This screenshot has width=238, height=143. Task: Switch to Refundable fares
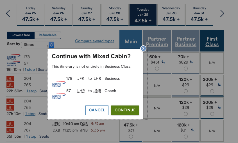pyautogui.click(x=47, y=35)
